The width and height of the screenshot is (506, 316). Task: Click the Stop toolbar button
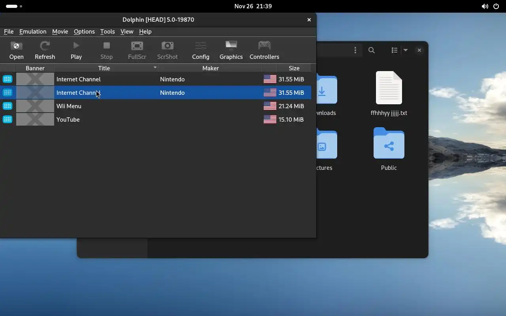click(x=106, y=50)
